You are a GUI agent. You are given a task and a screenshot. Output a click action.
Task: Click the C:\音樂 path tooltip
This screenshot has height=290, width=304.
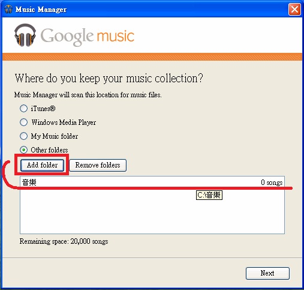[209, 195]
